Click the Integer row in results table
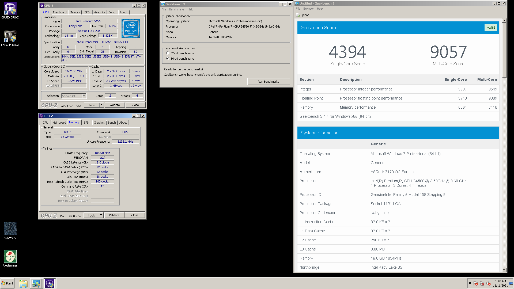514x289 pixels. tap(398, 89)
